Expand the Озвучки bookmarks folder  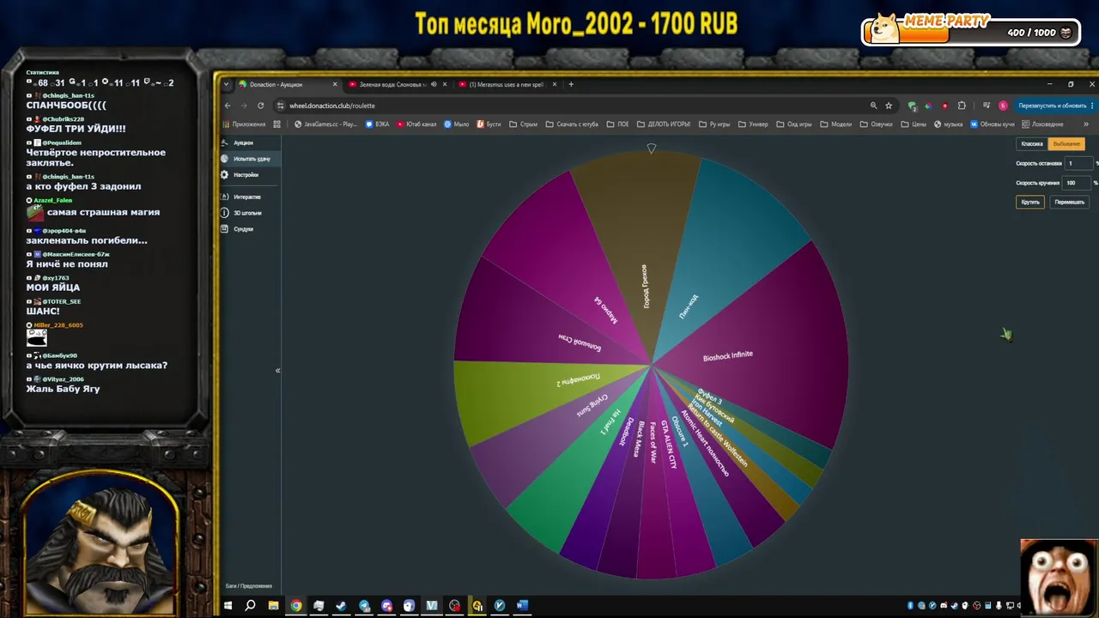click(x=877, y=124)
